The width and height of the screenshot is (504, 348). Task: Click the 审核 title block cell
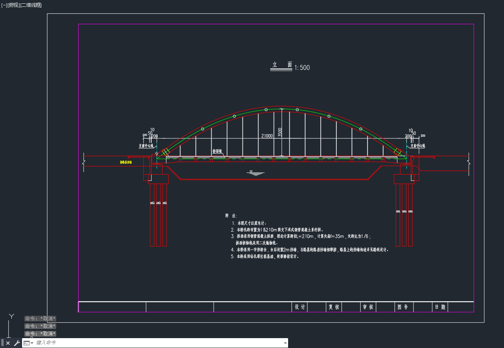(x=368, y=307)
